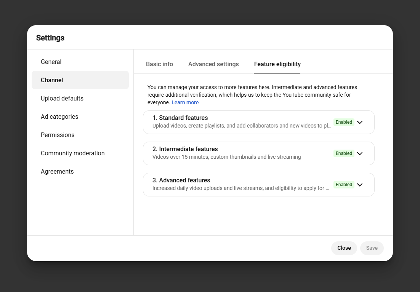Select Channel in the settings sidebar
The width and height of the screenshot is (420, 292).
coord(80,80)
